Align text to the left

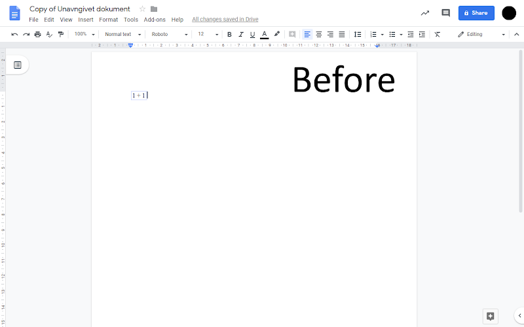tap(307, 35)
